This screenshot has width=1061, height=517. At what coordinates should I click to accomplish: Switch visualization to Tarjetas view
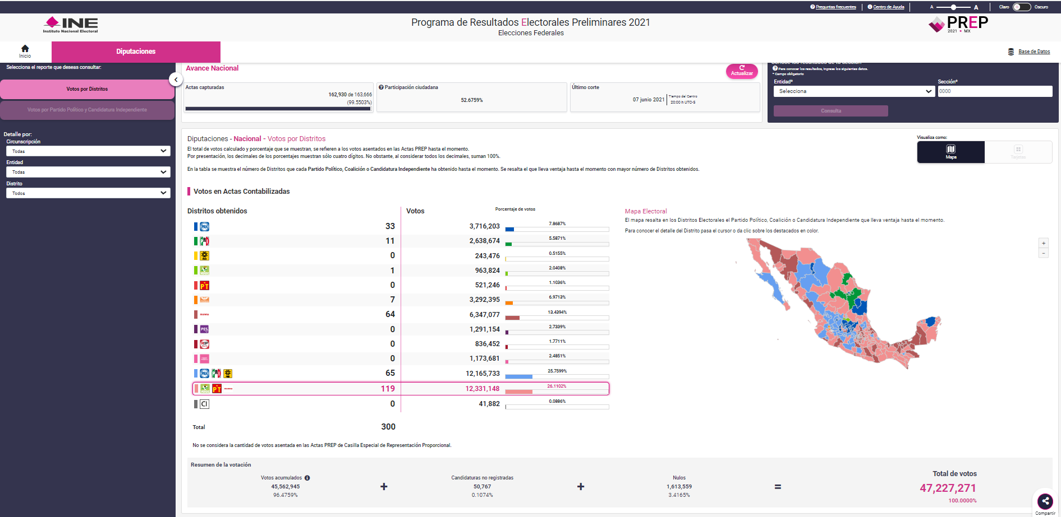[x=1018, y=152]
